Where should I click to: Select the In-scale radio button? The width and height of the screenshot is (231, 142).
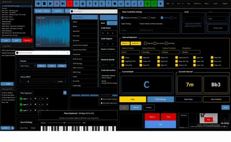(x=139, y=18)
